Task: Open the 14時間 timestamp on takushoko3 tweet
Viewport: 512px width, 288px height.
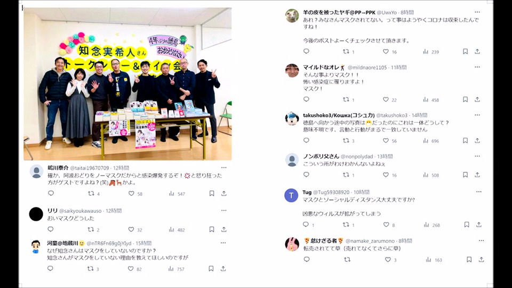Action: (x=420, y=115)
